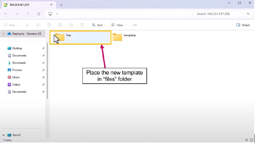Select the templates folder
The image size is (255, 143).
124,36
